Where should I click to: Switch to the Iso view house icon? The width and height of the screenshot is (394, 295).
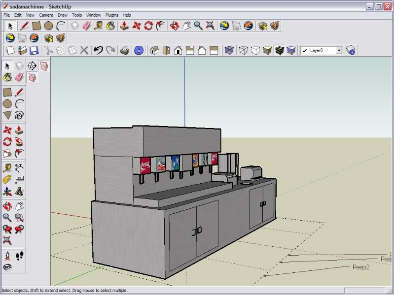click(x=154, y=50)
